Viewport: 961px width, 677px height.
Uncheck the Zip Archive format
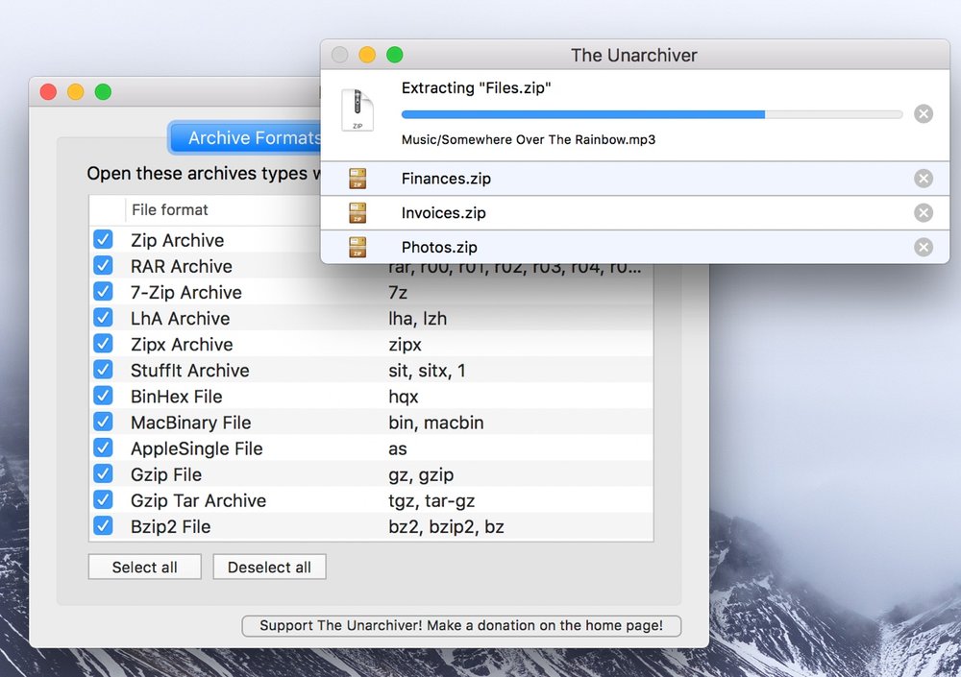click(103, 239)
